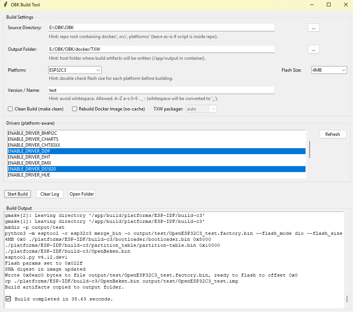The width and height of the screenshot is (353, 312).
Task: Select ENABLE_DRIVER_CHARTS driver entry
Action: 33,139
